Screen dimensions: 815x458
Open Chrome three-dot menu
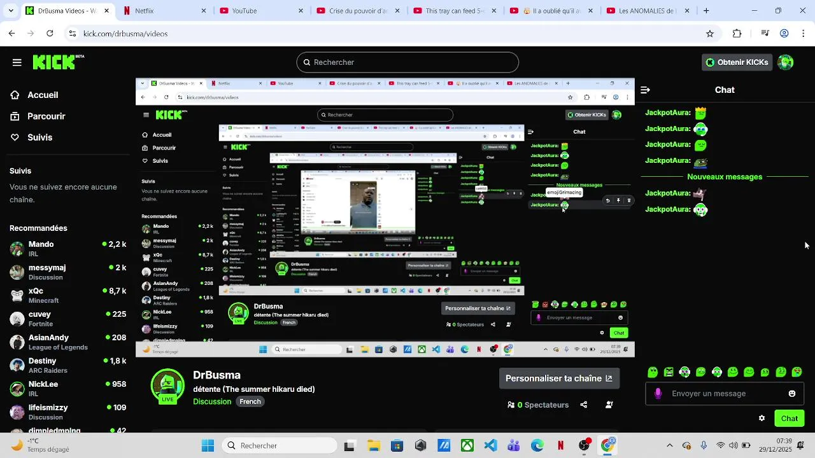coord(804,34)
